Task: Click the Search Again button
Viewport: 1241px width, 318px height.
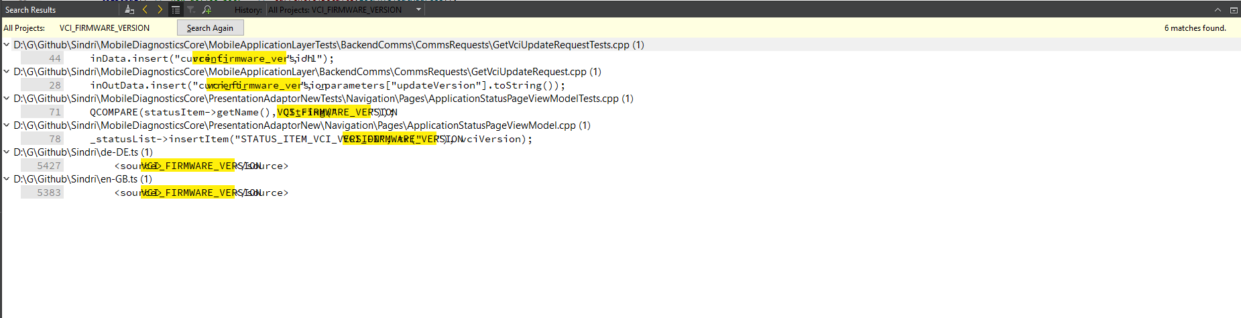Action: point(210,28)
